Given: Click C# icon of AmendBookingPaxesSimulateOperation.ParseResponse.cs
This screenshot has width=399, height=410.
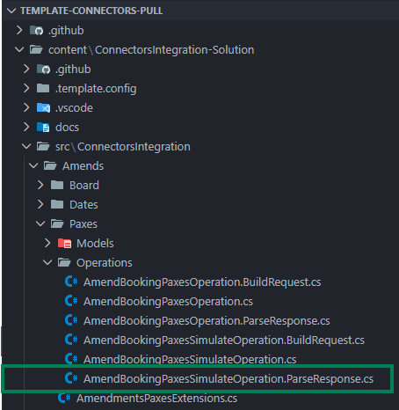Looking at the screenshot, I should tap(71, 378).
